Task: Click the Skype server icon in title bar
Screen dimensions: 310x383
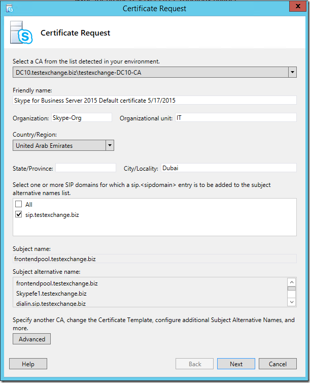Action: coord(10,9)
